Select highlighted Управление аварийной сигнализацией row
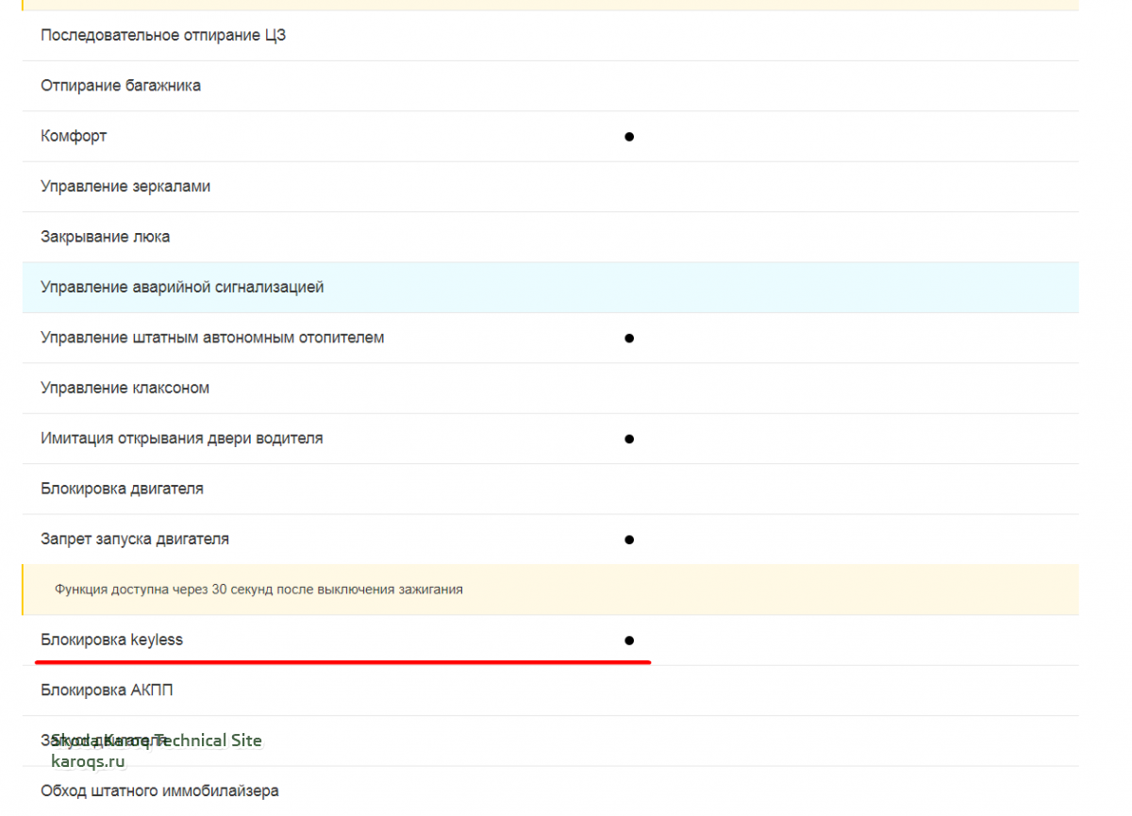Image resolution: width=1132 pixels, height=816 pixels. (182, 288)
